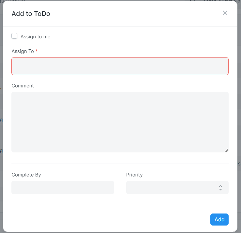Click the Assign to me label text
This screenshot has width=241, height=233.
35,37
